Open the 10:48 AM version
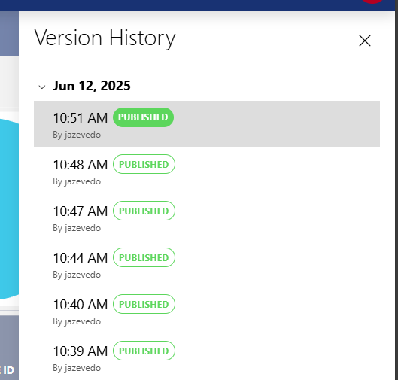Image resolution: width=398 pixels, height=380 pixels. click(x=207, y=171)
